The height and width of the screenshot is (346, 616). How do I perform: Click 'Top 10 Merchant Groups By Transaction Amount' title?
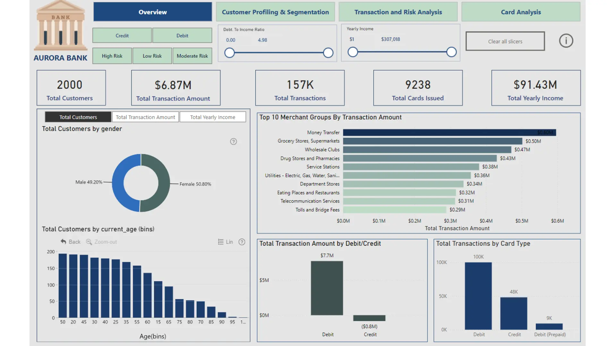tap(330, 117)
